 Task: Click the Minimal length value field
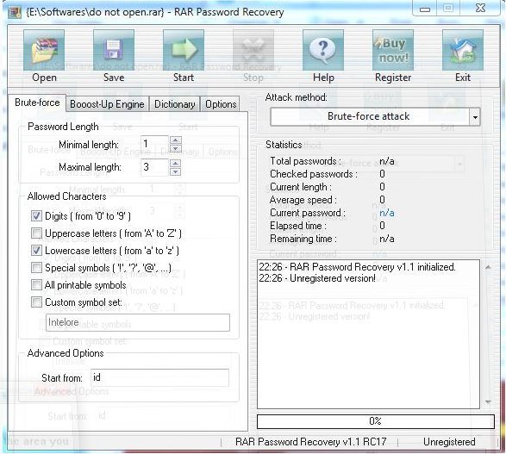154,144
